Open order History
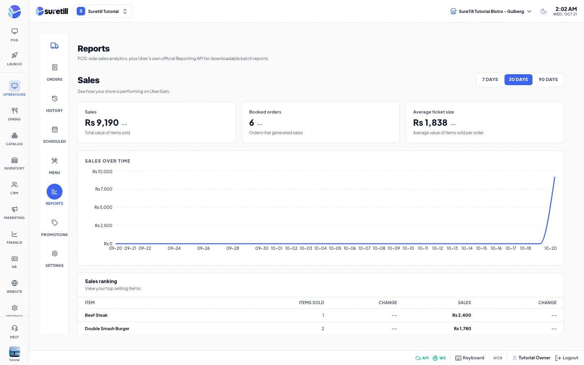 pos(54,103)
